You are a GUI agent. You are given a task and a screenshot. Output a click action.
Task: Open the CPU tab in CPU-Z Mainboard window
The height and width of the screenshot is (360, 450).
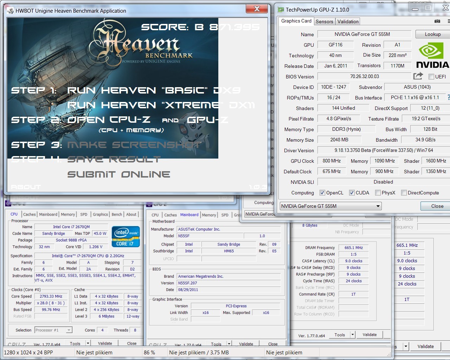155,215
